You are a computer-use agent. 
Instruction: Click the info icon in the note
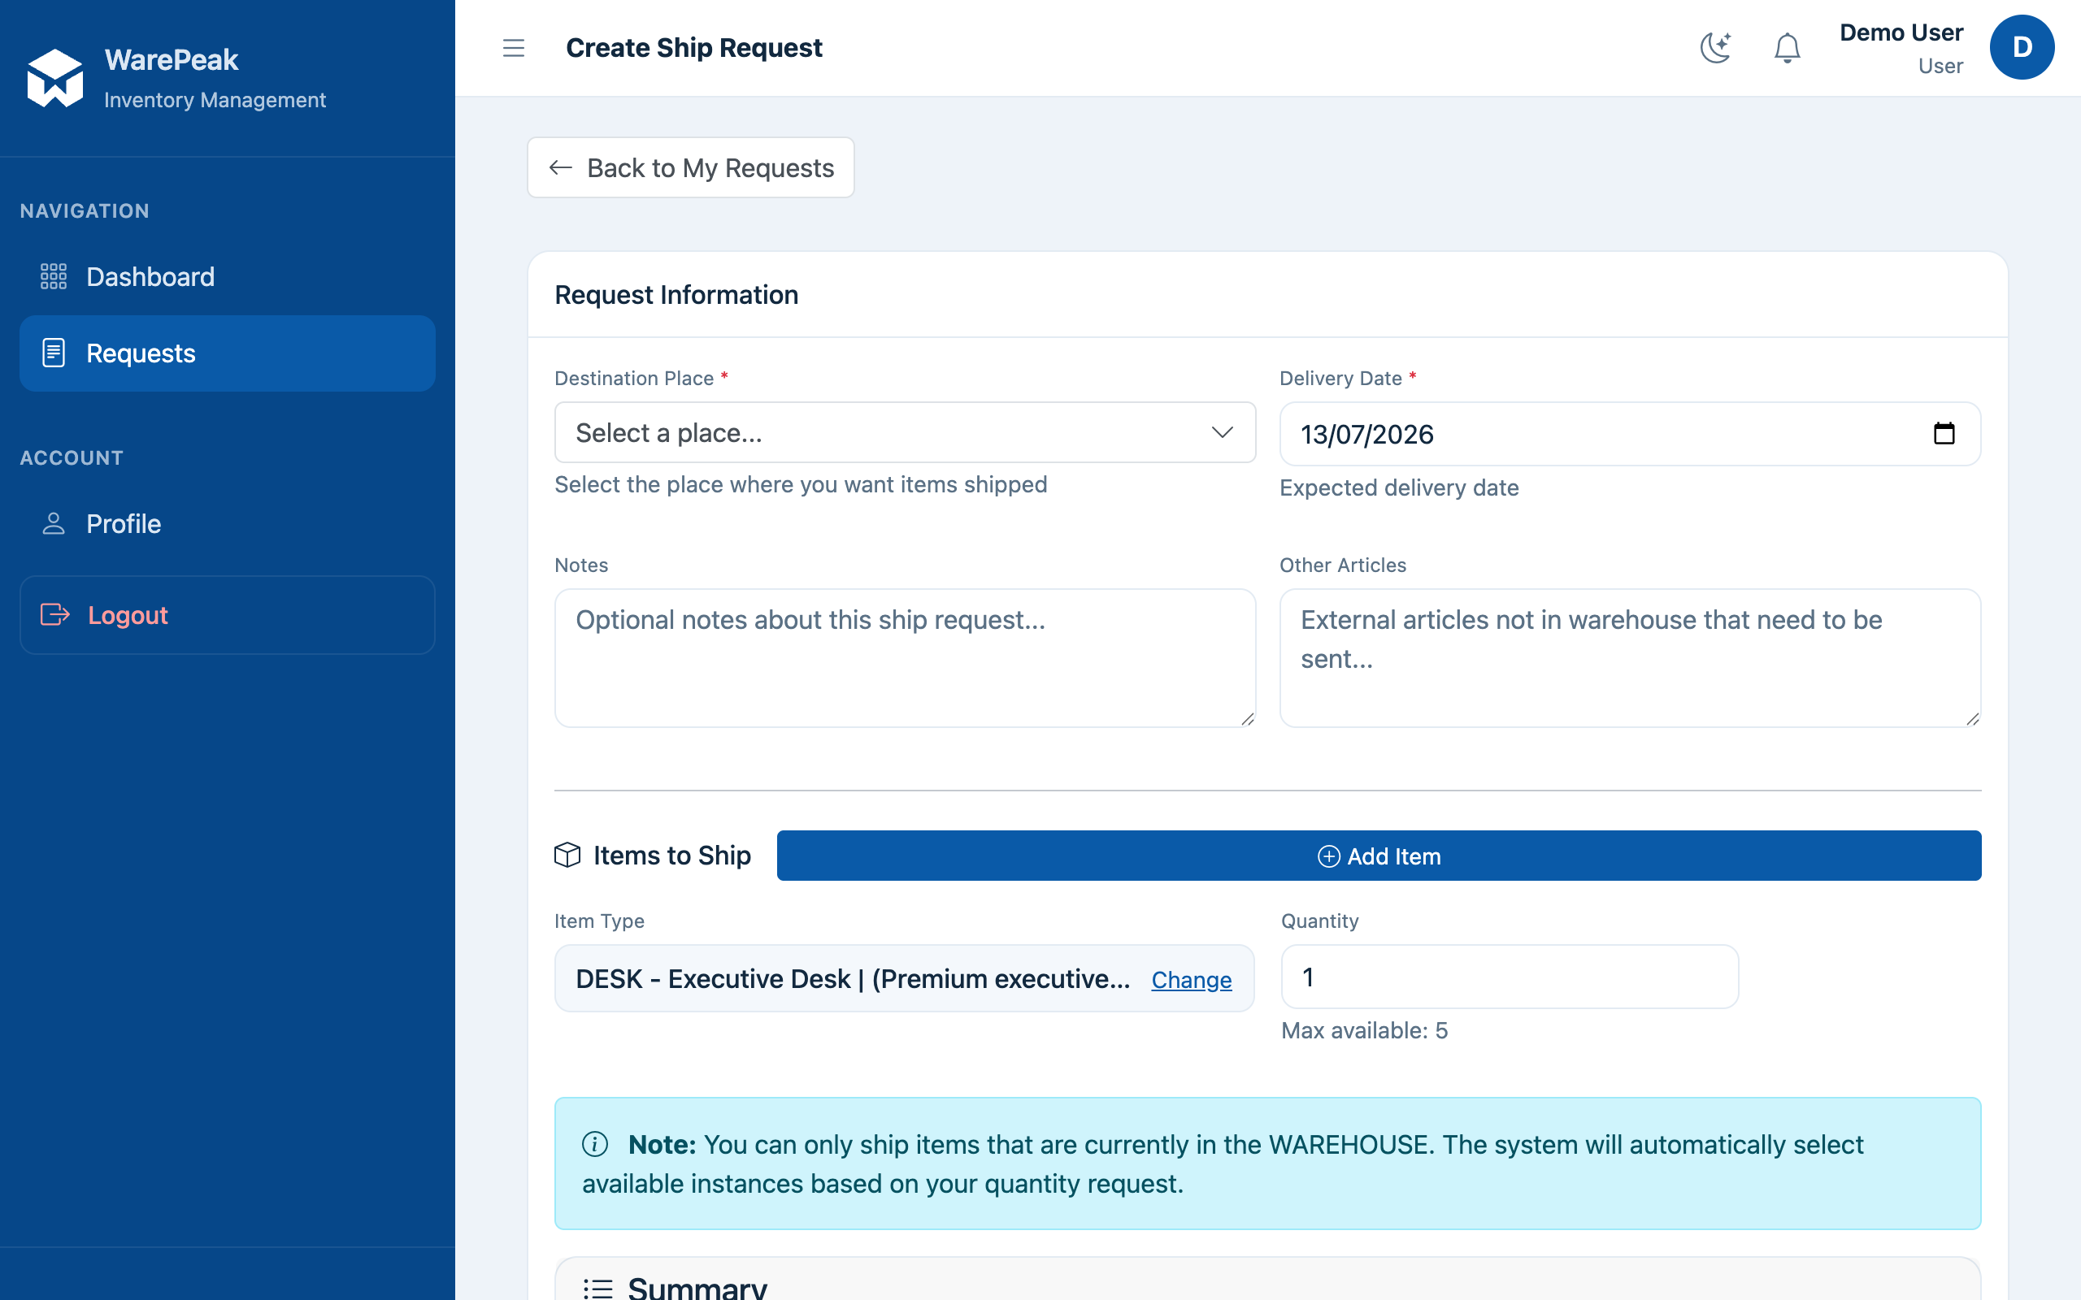pos(595,1144)
